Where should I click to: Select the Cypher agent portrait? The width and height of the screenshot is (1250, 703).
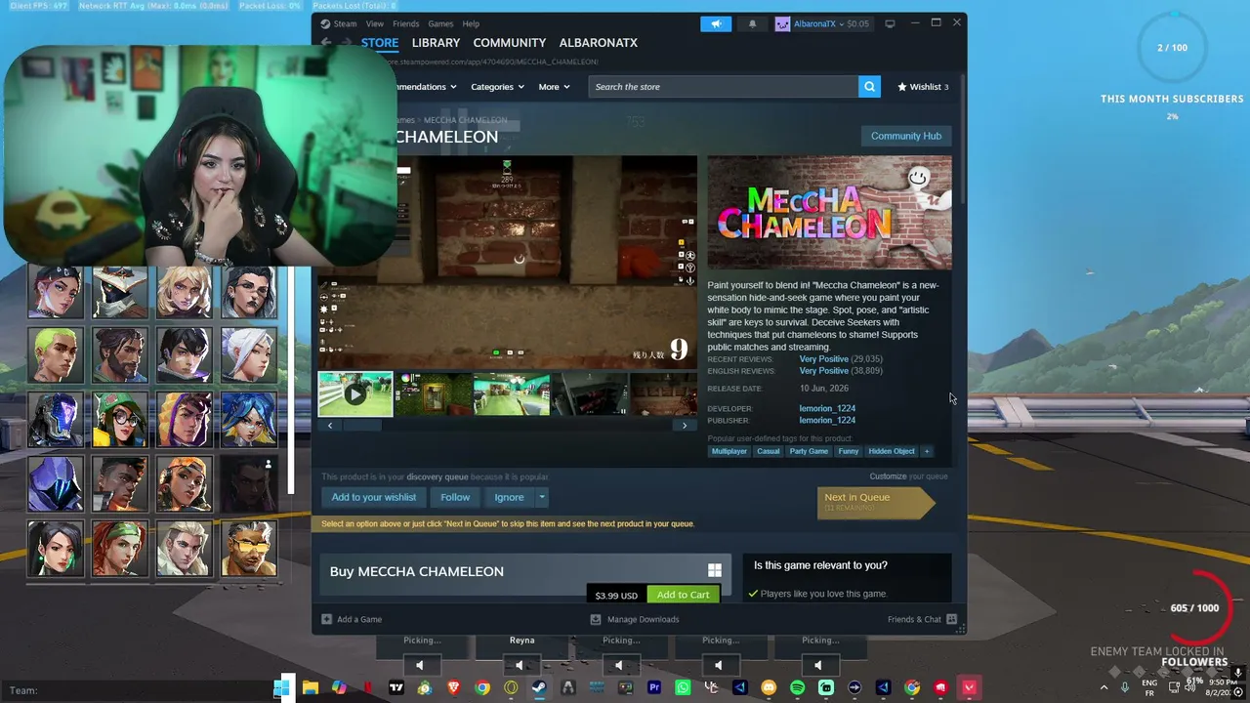pos(120,290)
